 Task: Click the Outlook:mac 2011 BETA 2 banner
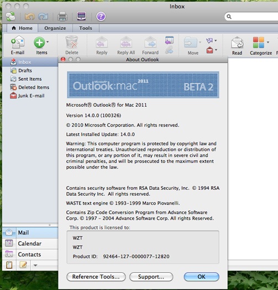coord(143,85)
